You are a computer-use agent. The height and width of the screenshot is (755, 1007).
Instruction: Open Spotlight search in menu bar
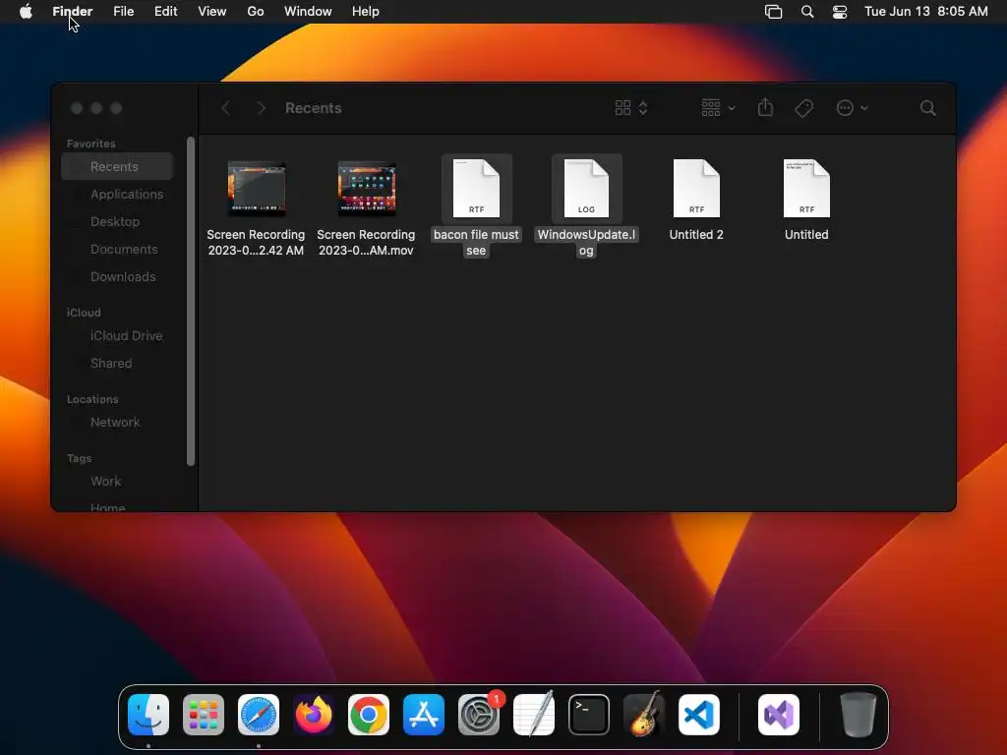coord(807,12)
